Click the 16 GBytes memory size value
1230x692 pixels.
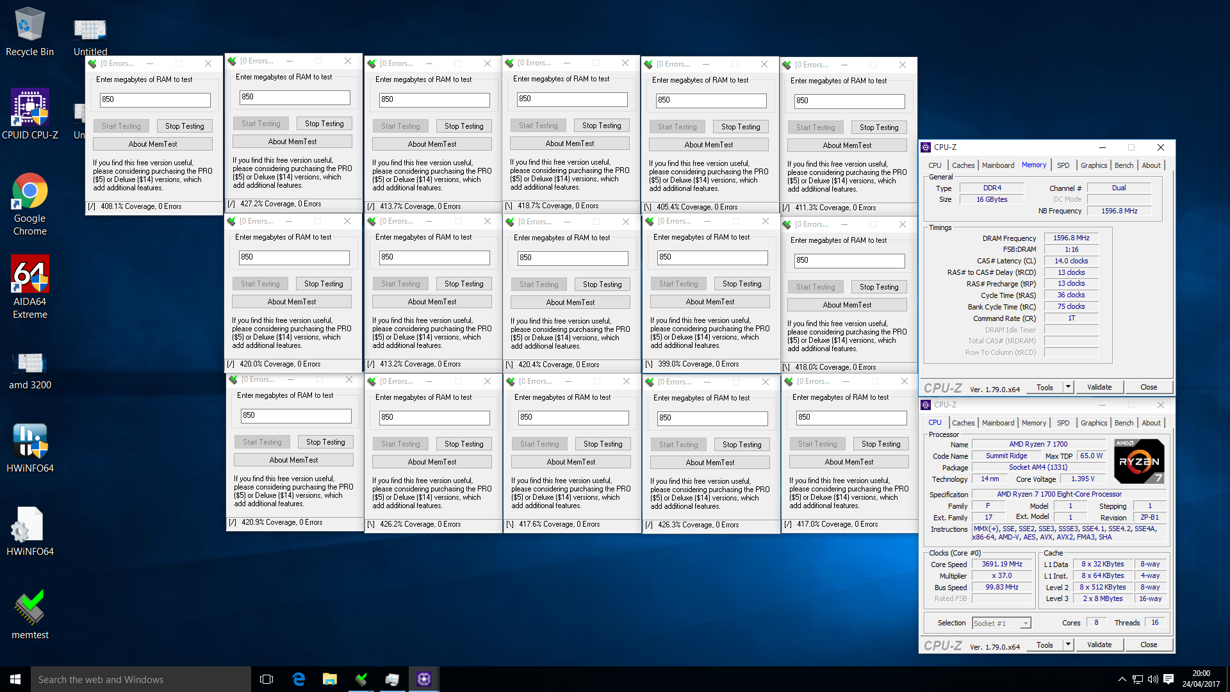(992, 200)
